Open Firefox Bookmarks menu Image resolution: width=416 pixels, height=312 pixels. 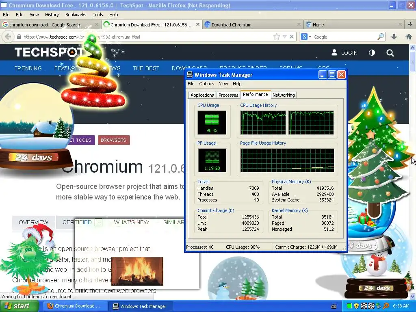pyautogui.click(x=76, y=15)
